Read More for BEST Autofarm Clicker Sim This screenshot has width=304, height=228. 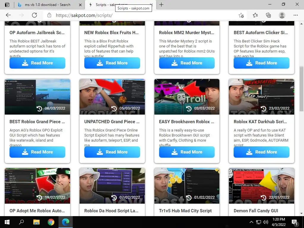(261, 63)
